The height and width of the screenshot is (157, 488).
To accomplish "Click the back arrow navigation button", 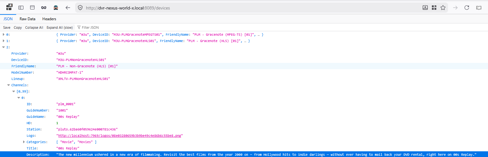I will point(68,8).
